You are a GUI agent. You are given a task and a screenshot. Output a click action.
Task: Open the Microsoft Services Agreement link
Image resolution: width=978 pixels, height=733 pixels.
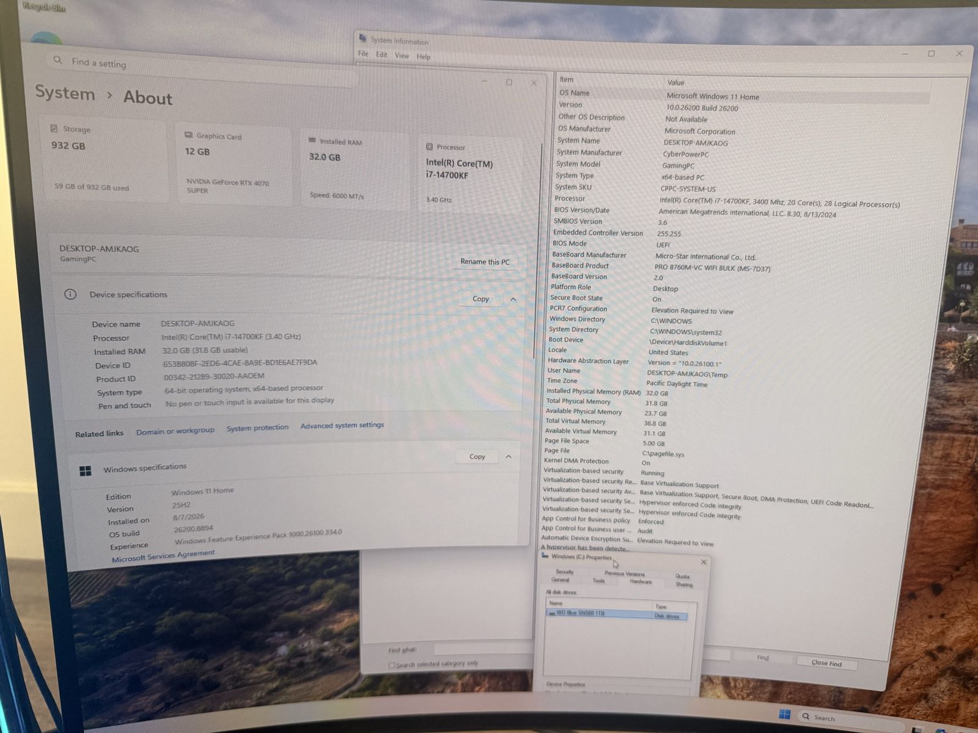[163, 556]
